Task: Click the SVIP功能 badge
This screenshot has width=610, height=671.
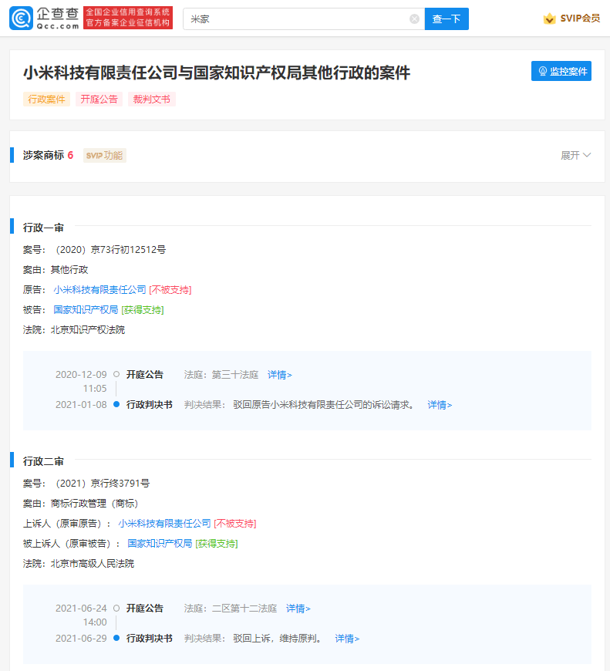Action: tap(104, 155)
